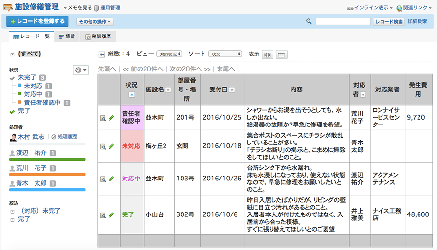
Task: Filter by 対応中 status
Action: (33, 94)
